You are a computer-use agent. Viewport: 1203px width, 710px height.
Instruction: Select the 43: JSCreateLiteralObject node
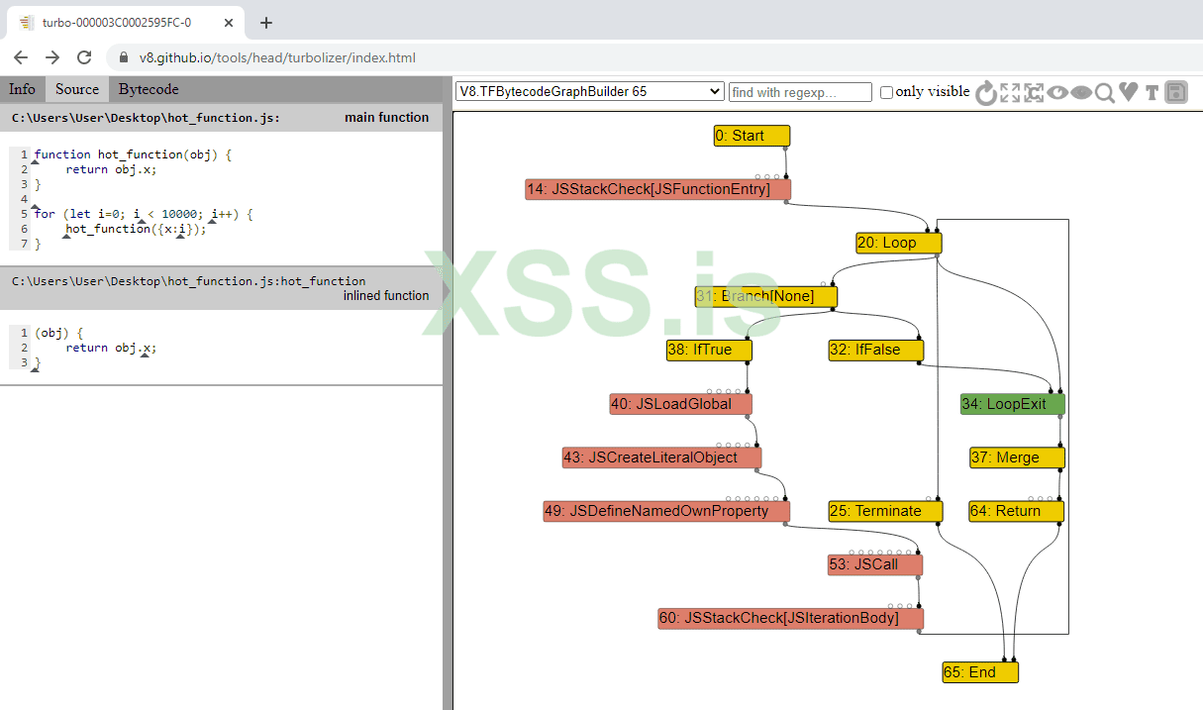pos(661,457)
